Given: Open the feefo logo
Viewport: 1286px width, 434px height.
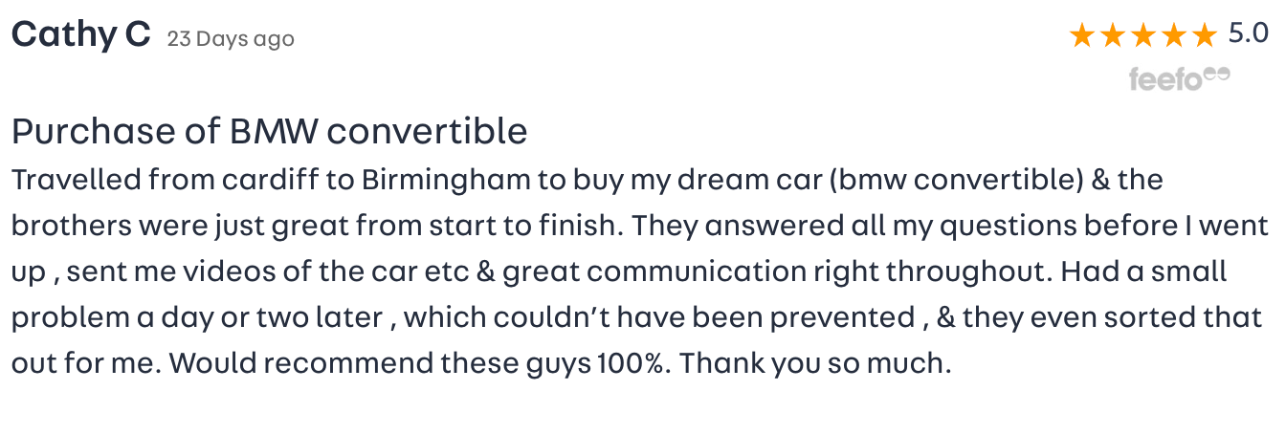Looking at the screenshot, I should [1179, 77].
